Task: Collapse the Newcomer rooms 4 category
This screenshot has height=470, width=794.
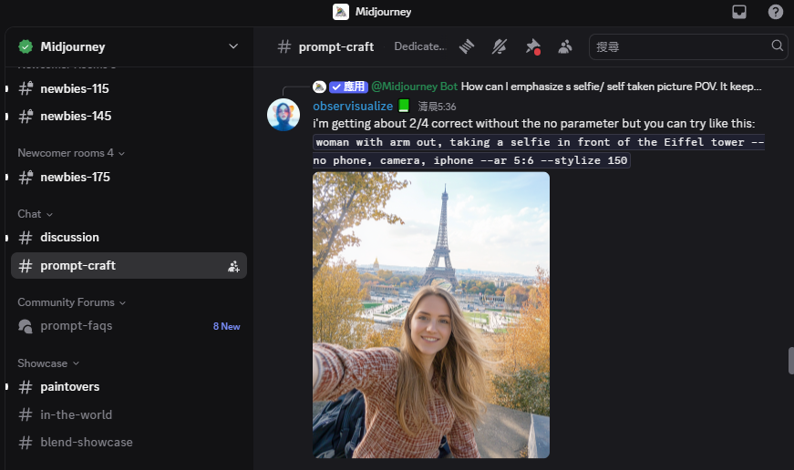Action: (x=71, y=153)
